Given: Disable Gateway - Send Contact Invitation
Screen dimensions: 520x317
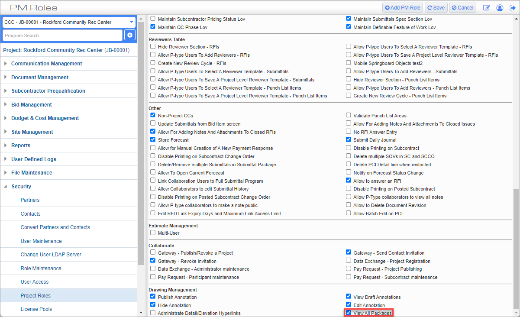Looking at the screenshot, I should [349, 252].
